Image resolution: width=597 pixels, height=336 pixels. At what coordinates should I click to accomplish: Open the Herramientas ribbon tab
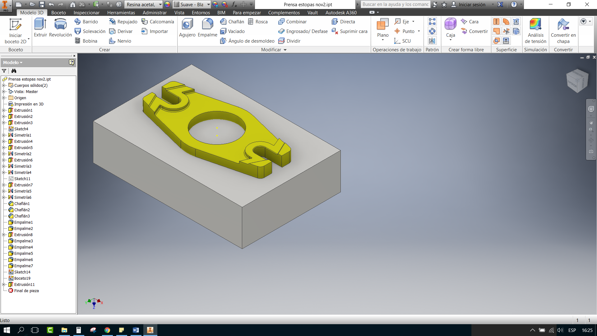pyautogui.click(x=121, y=13)
